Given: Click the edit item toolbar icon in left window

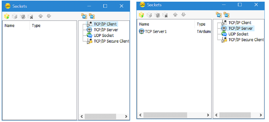Looking at the screenshot, I should (15, 16).
